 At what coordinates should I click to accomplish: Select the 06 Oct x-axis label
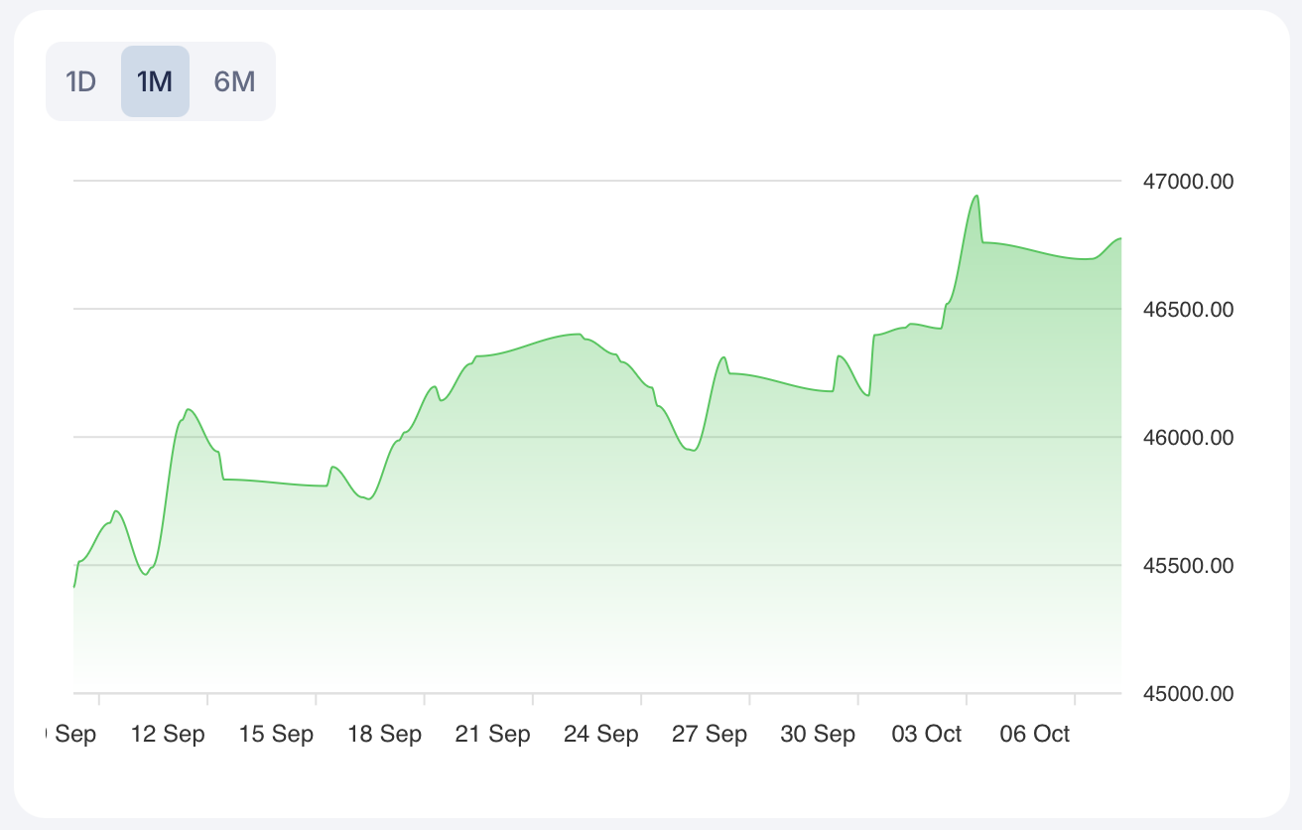[1035, 735]
